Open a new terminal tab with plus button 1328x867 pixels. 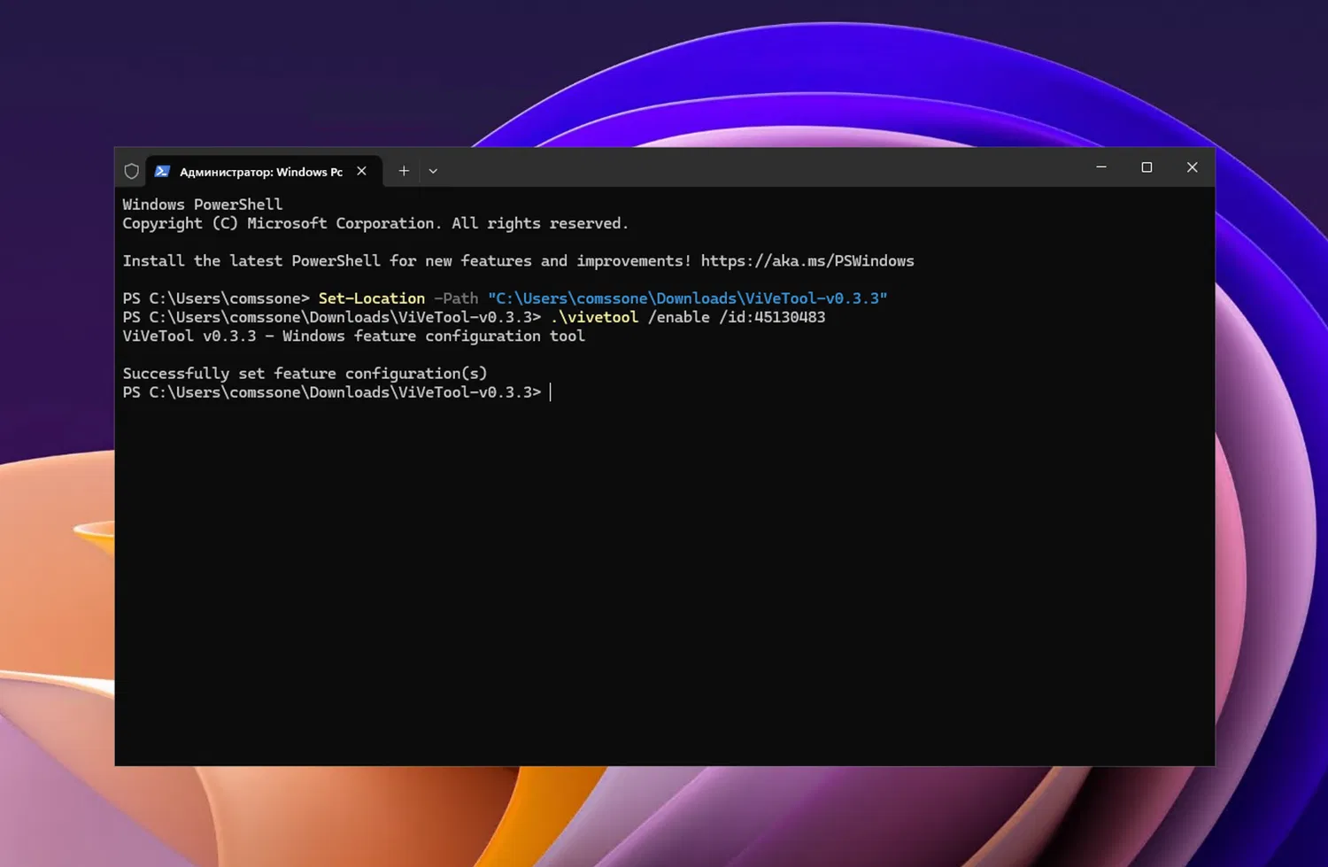(404, 171)
